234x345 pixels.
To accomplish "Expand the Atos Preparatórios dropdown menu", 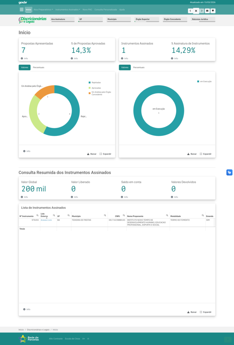I will [43, 10].
